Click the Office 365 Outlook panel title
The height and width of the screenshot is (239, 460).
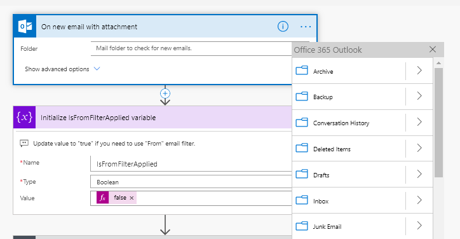pos(328,50)
